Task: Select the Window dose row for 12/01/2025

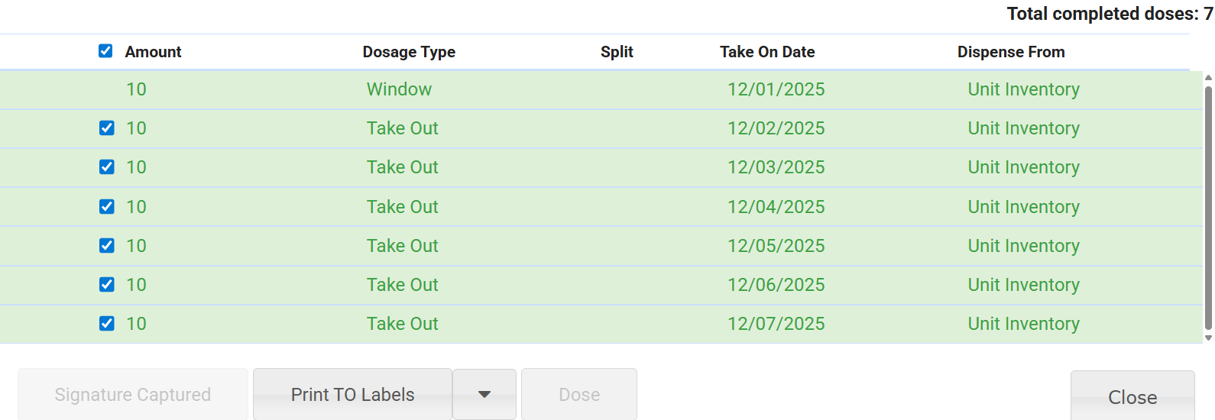Action: click(399, 89)
